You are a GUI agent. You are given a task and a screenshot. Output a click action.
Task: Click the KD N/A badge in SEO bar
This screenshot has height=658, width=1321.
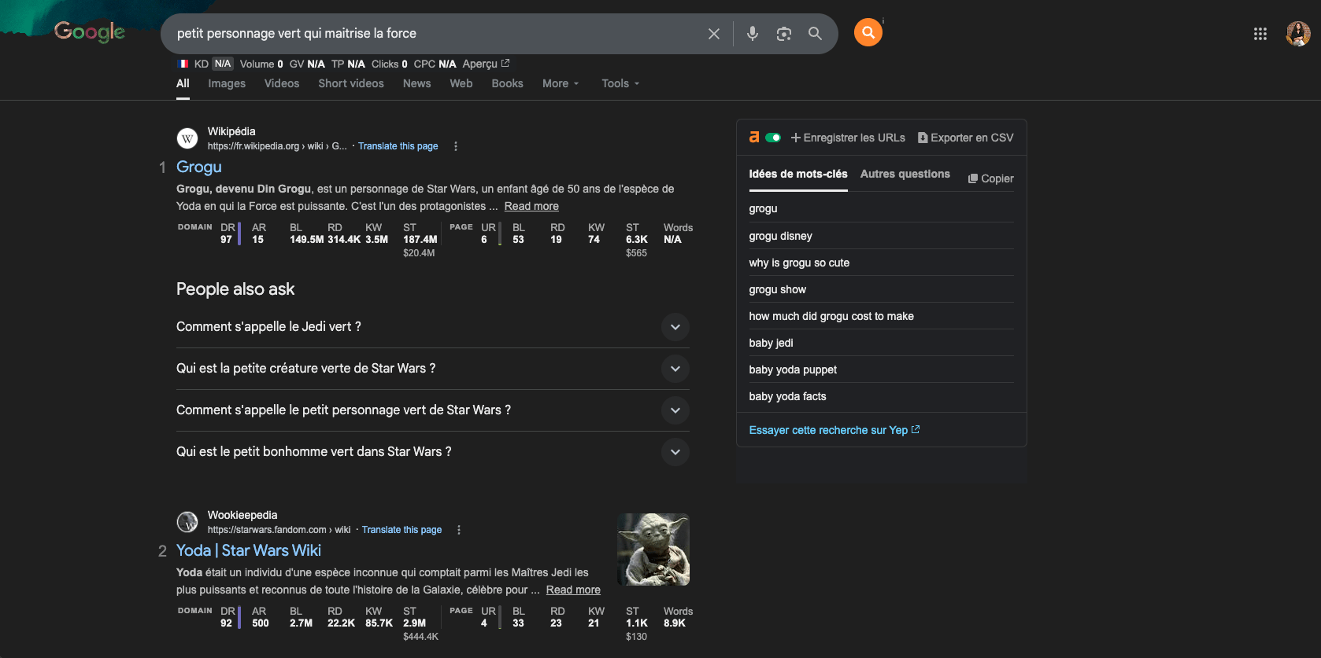click(x=223, y=64)
